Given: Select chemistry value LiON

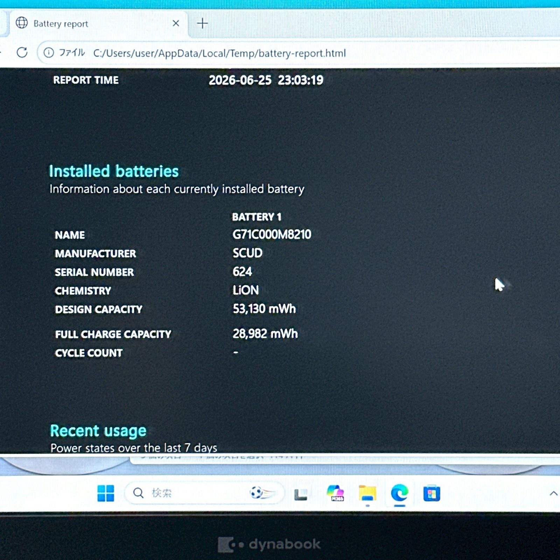Looking at the screenshot, I should (x=246, y=290).
